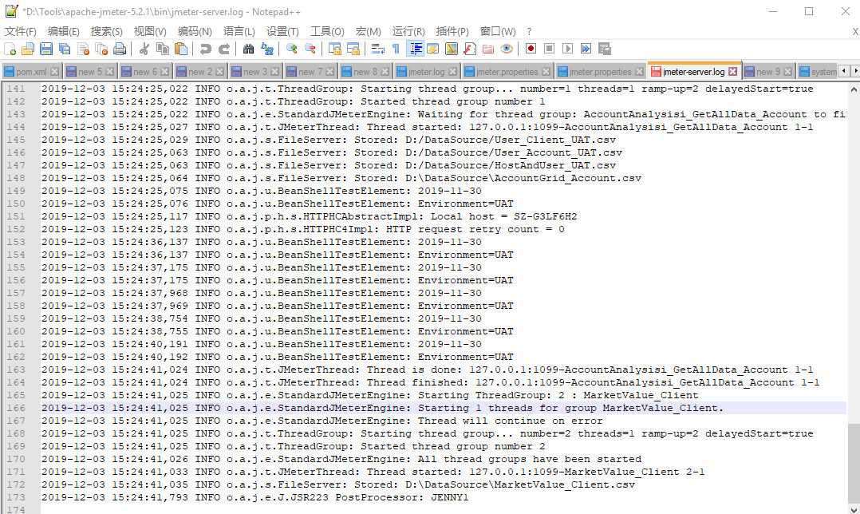Switch to the new 9 tab

pyautogui.click(x=767, y=72)
